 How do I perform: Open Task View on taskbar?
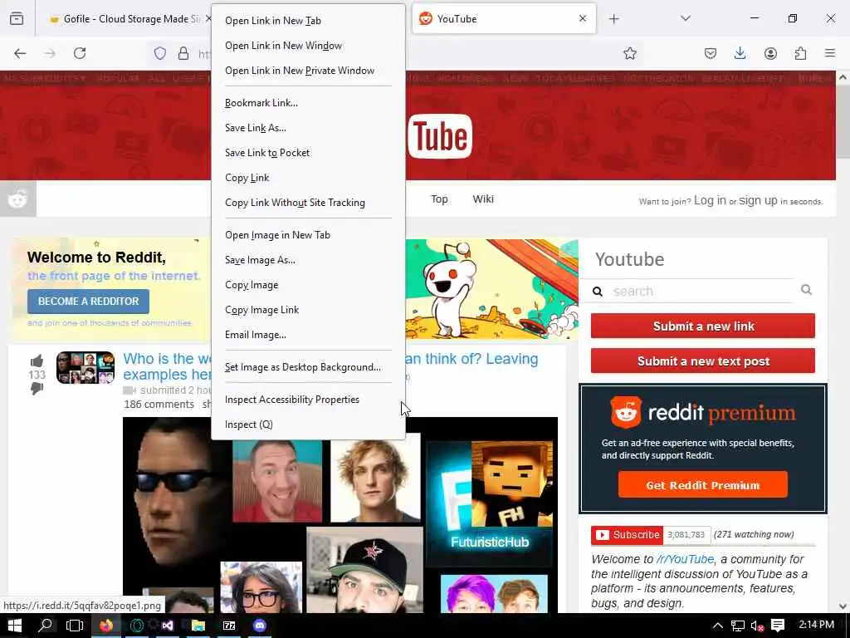click(75, 626)
